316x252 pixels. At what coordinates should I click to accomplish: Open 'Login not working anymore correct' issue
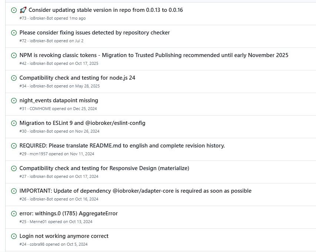point(64,236)
